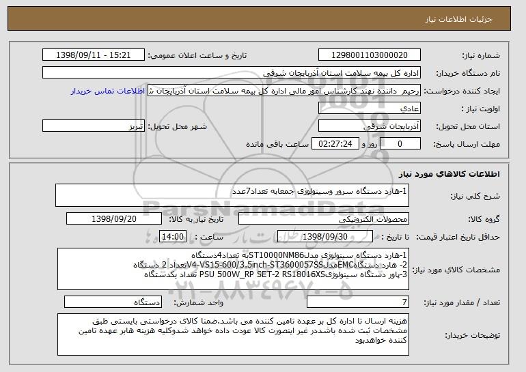Select the public announcement date field 1398/09/11 - 15:21
This screenshot has height=372, width=526.
(94, 55)
